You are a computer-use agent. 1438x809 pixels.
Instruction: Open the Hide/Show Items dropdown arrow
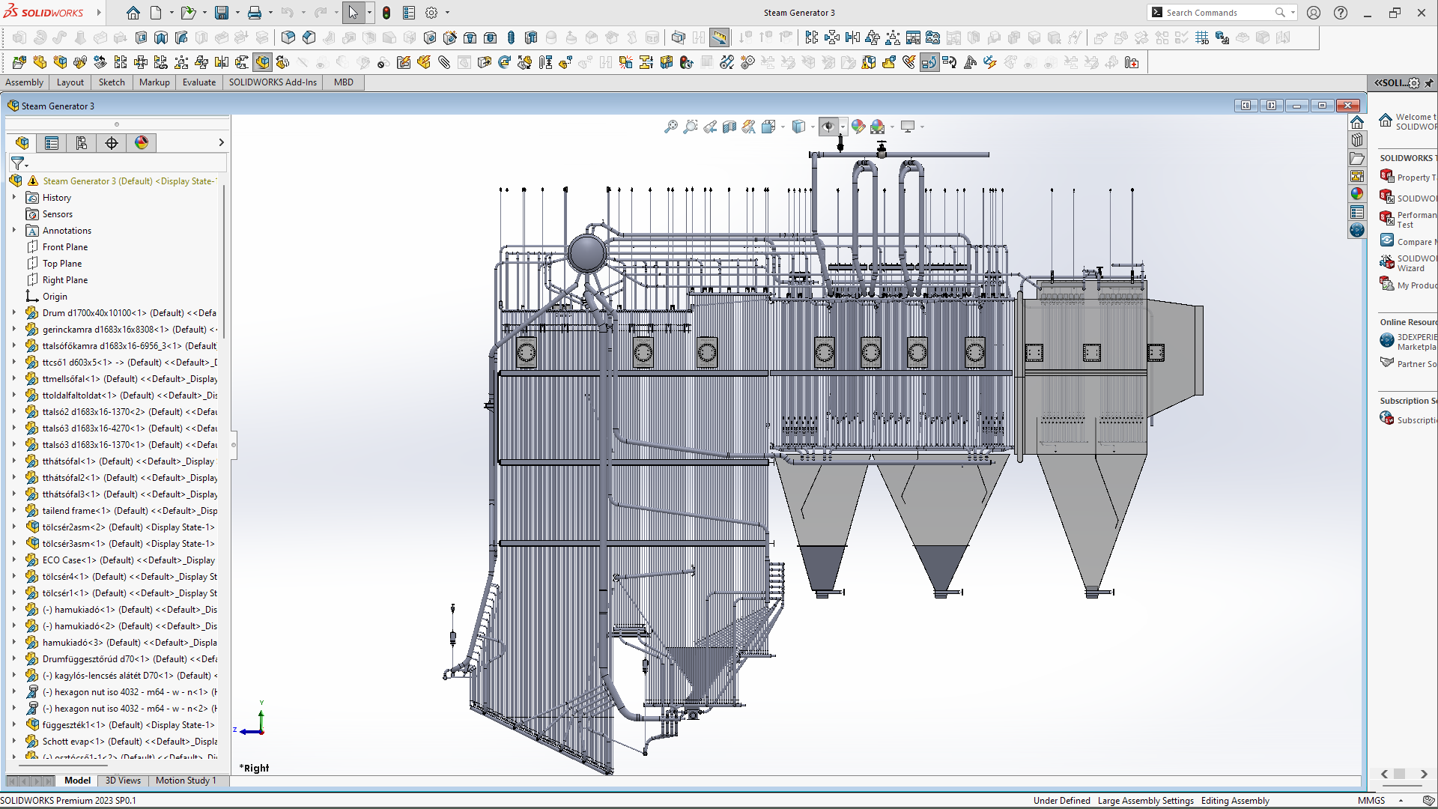(x=843, y=127)
